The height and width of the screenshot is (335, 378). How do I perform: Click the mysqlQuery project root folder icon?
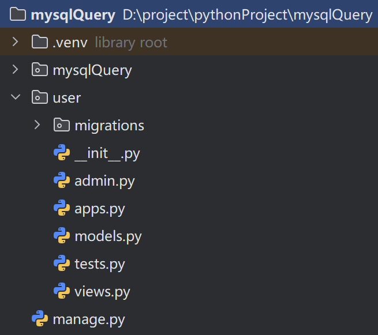pyautogui.click(x=17, y=14)
